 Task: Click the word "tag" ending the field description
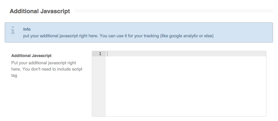point(14,76)
